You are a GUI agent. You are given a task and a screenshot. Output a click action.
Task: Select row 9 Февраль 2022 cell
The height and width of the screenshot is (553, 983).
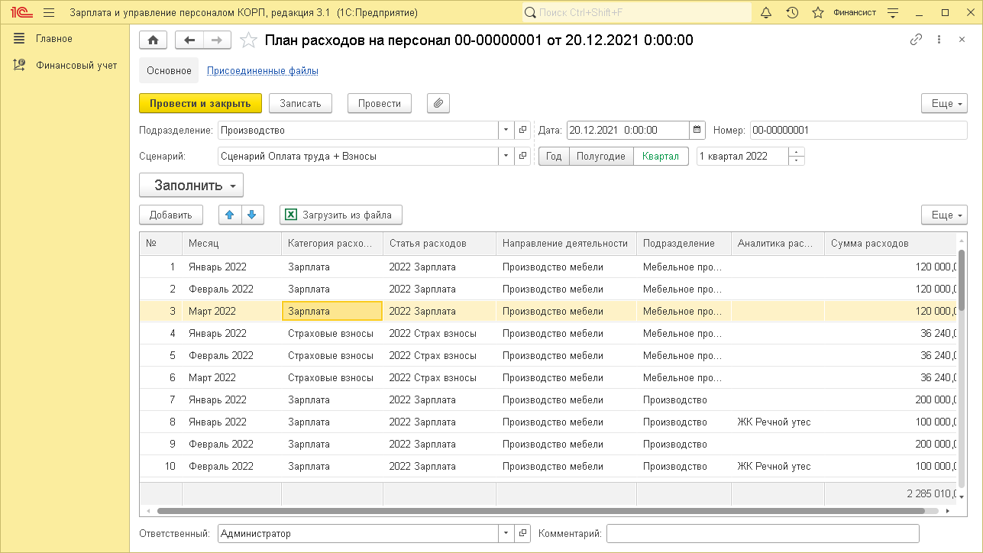[x=232, y=445]
